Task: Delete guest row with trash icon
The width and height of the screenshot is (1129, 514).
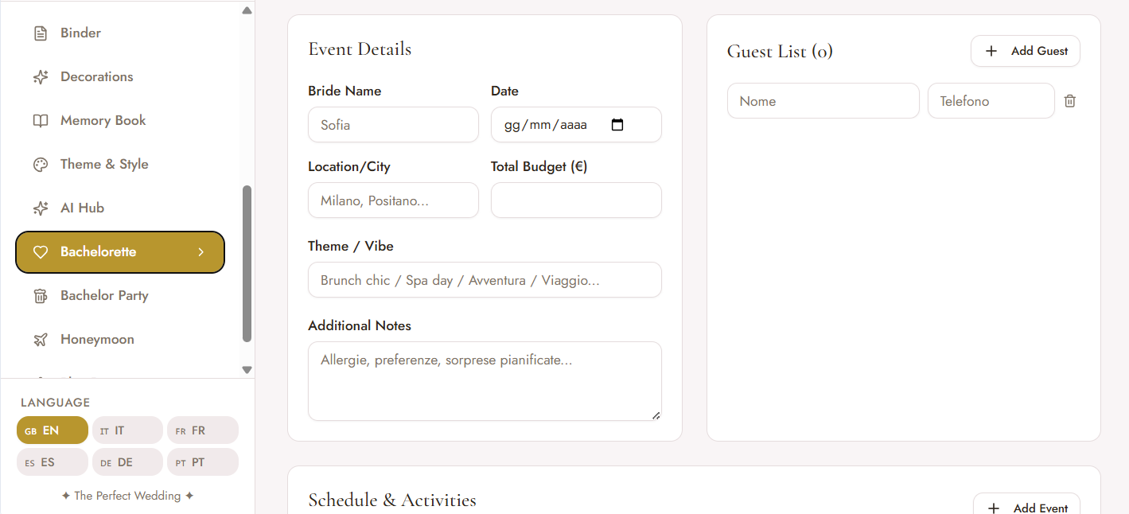Action: click(1070, 101)
